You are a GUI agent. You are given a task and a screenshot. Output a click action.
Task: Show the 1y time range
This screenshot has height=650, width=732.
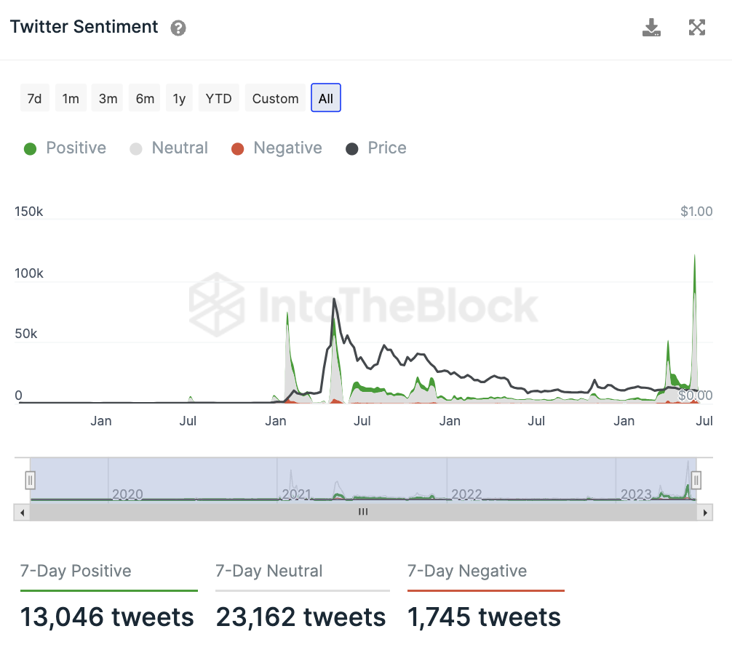(x=179, y=98)
